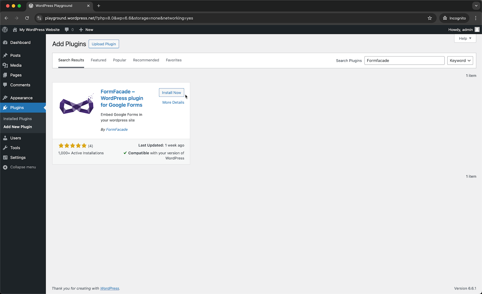
Task: Open the Popular plugins tab
Action: point(120,60)
